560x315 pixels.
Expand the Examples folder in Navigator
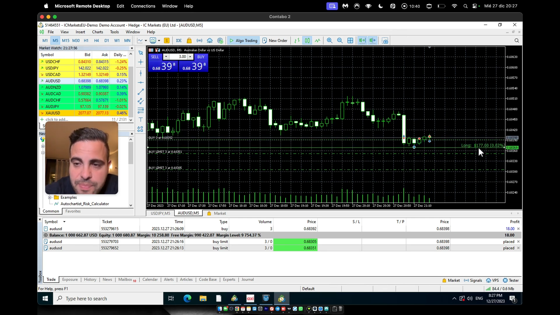point(50,197)
